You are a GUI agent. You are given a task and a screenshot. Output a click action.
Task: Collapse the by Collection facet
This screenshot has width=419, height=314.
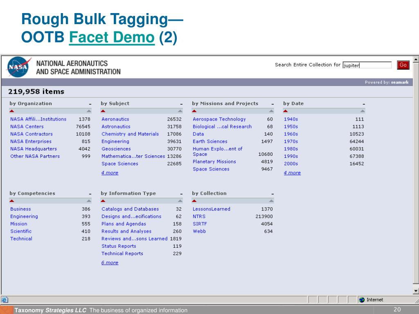273,194
